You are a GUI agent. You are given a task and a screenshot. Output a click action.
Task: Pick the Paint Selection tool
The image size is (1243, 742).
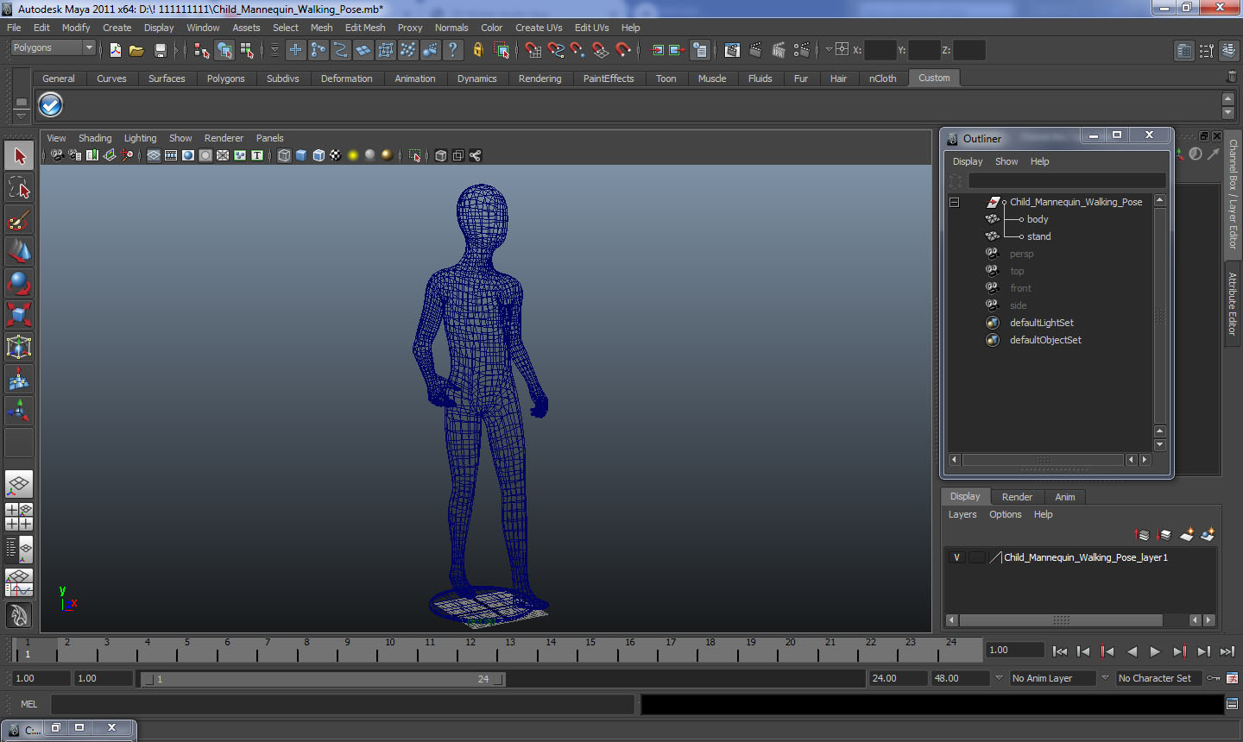(x=19, y=220)
